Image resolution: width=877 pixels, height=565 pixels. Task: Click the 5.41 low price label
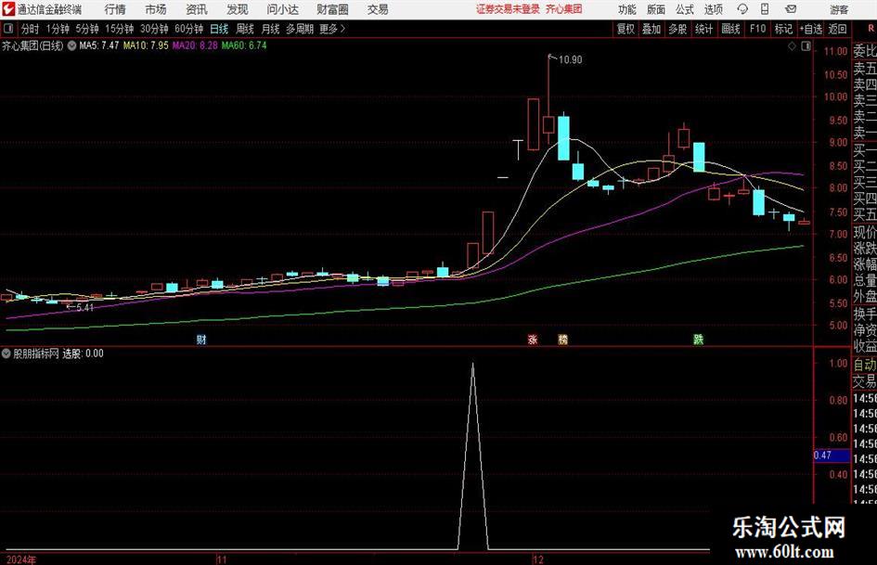(x=84, y=307)
